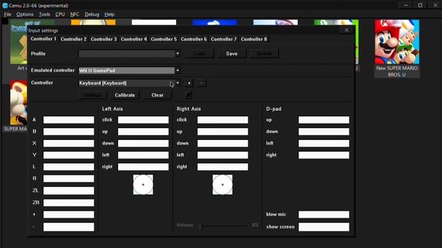
Task: Click the Calibrate button
Action: point(125,95)
